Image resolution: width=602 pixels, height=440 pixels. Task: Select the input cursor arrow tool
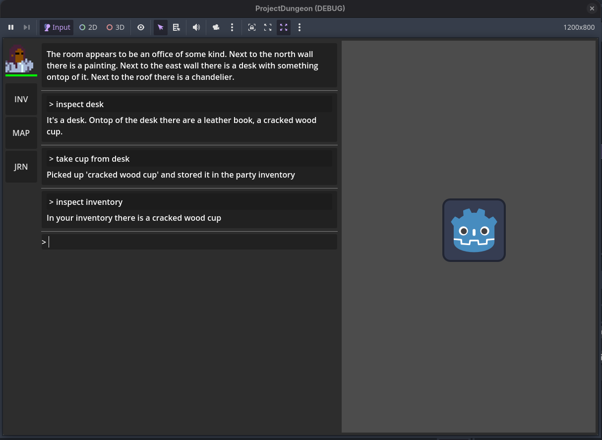click(x=160, y=27)
